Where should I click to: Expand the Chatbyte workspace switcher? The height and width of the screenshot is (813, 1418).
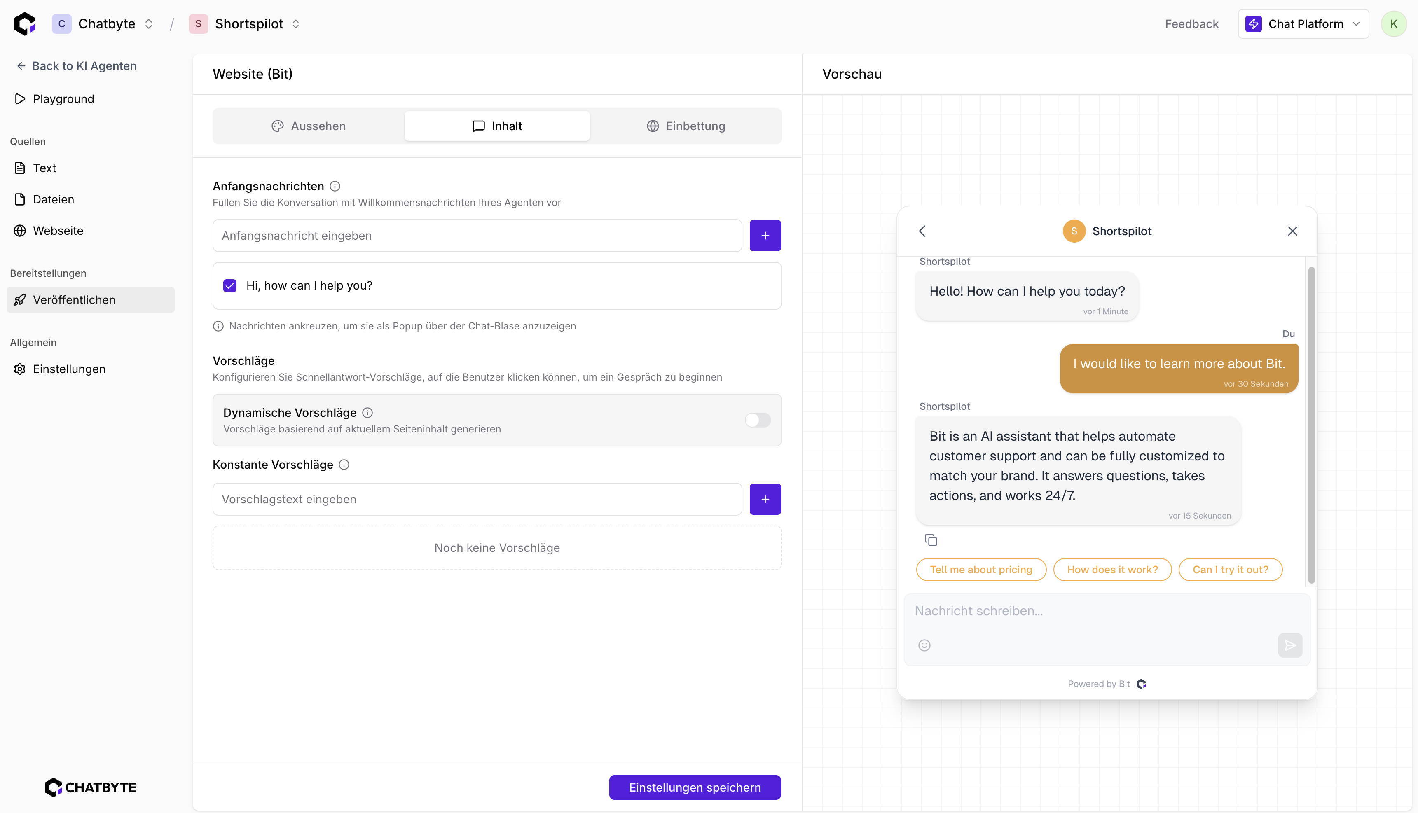coord(149,24)
